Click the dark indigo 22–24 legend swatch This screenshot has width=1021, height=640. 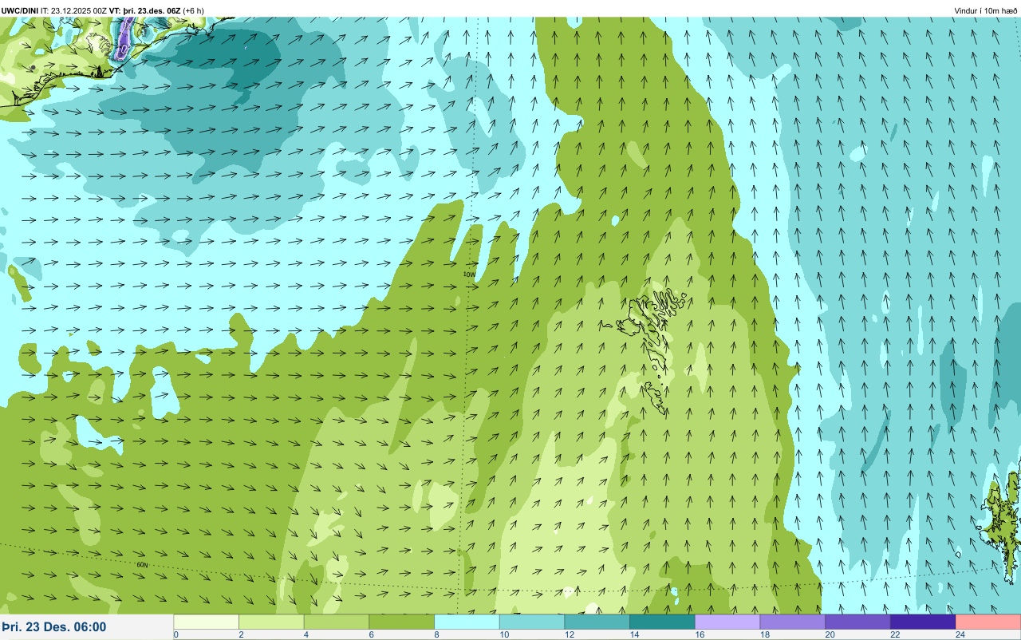pos(922,622)
